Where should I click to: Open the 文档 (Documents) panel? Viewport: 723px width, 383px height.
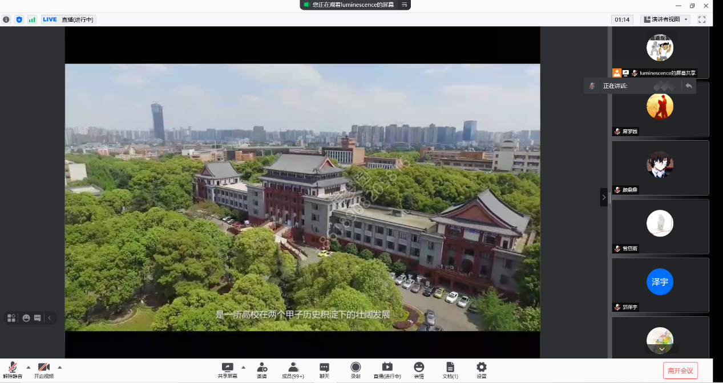tap(450, 369)
